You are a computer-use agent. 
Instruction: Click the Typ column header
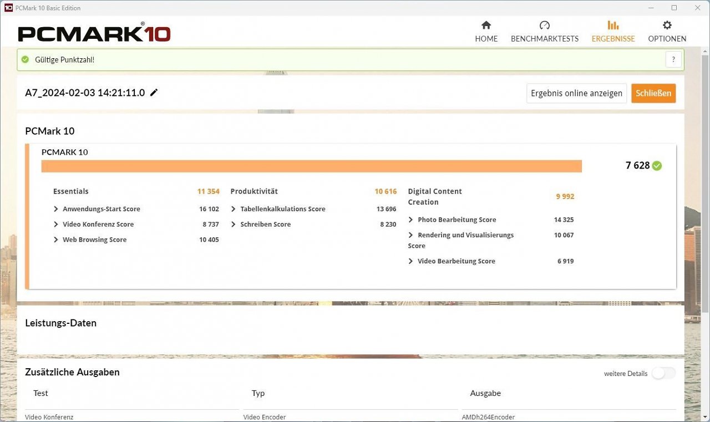[258, 393]
